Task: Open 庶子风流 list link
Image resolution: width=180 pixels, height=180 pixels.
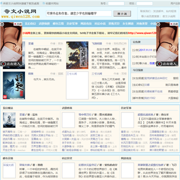Action: (154, 139)
